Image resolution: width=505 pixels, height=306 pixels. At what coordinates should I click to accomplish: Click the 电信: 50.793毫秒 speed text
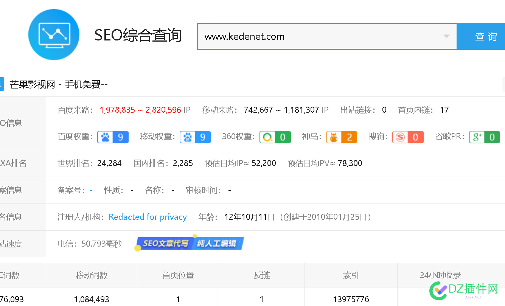pyautogui.click(x=90, y=244)
